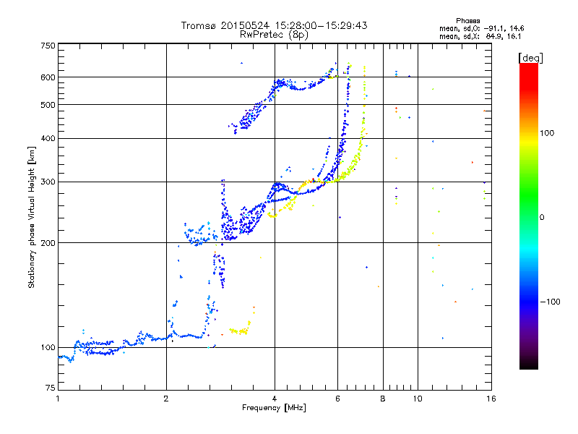The image size is (578, 434).
Task: Click y-axis tick label '100' on height axis
Action: coord(48,348)
